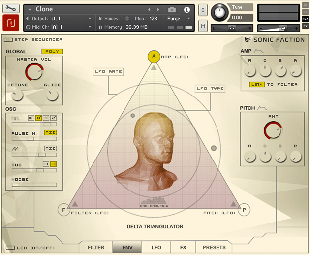Click the Sonic Faction logo
310x255 pixels.
pos(275,39)
